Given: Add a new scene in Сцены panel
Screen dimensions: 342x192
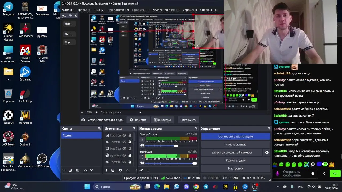Looking at the screenshot, I should (x=64, y=170).
